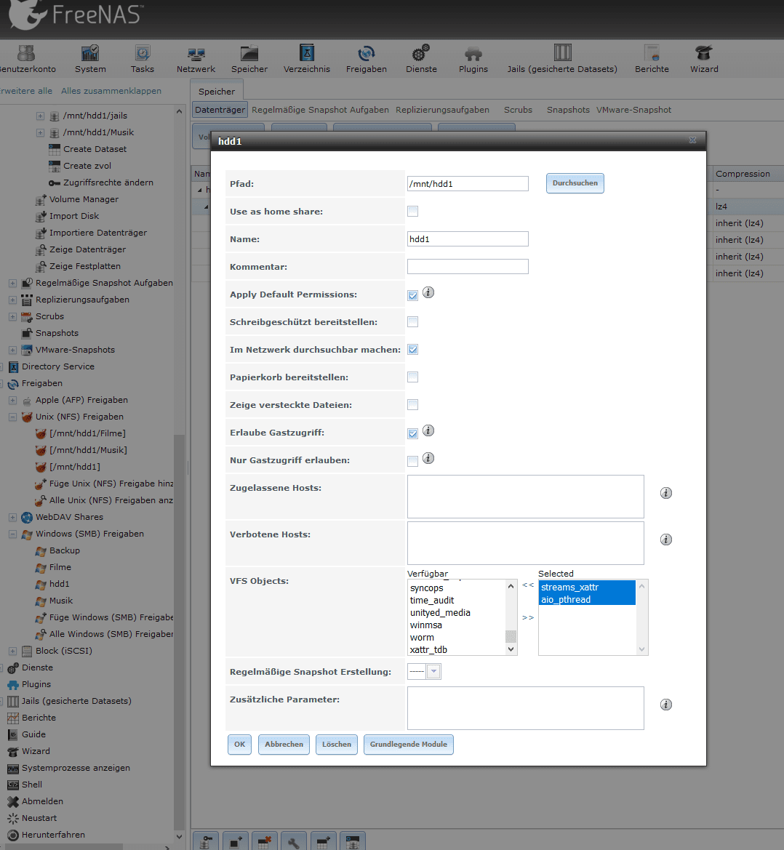
Task: Confirm dialog with OK button
Action: 240,745
